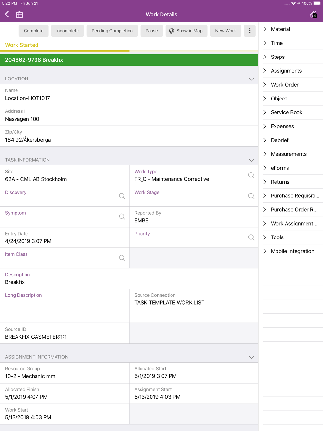Click 'TASK TEMPLATE WORK LIST' value

[x=169, y=303]
